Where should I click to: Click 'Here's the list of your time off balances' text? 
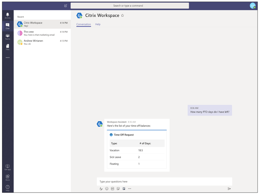129,126
